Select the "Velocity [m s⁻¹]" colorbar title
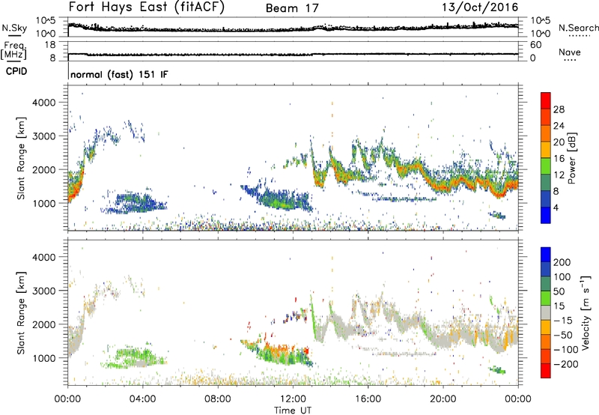The height and width of the screenshot is (415, 599). (586, 312)
